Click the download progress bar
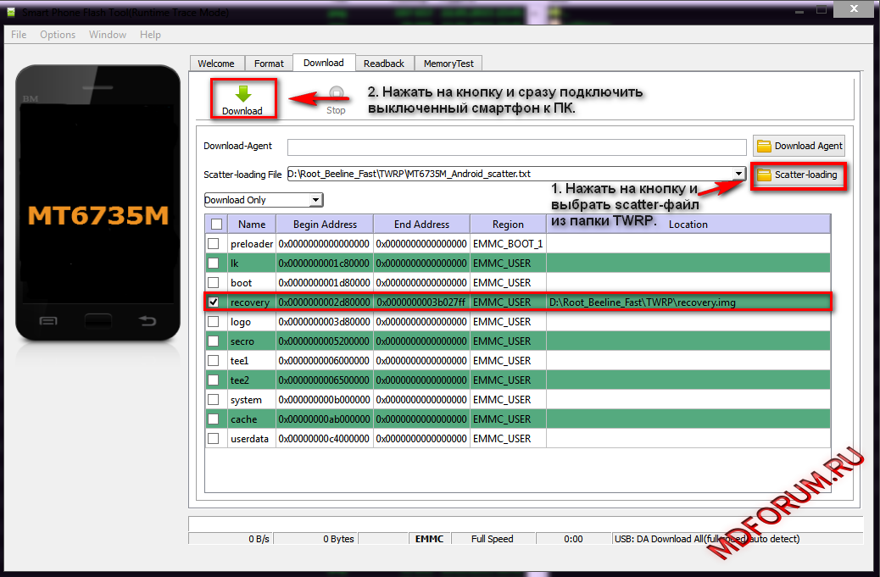Screen dimensions: 880x577 (x=524, y=523)
